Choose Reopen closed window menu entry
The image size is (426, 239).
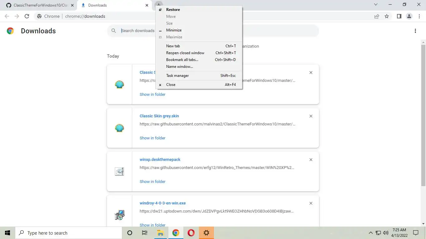[x=199, y=53]
